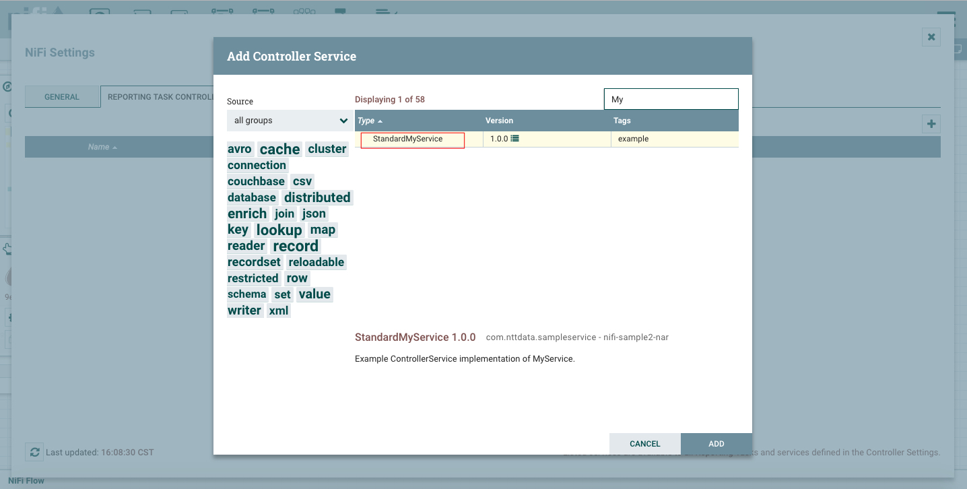Click the CANCEL button
This screenshot has height=489, width=967.
tap(645, 444)
